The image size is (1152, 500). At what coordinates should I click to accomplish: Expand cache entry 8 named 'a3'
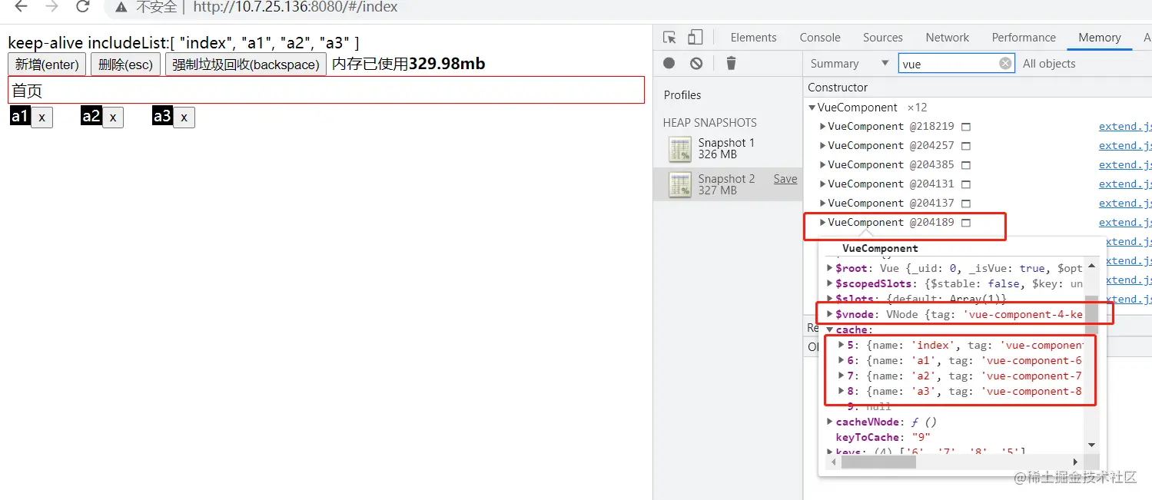click(842, 391)
